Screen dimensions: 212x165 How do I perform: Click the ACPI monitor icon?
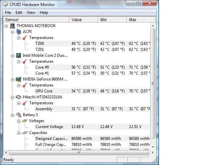click(19, 32)
